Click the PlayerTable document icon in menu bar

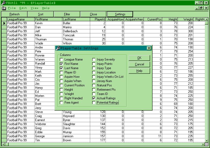4,8
